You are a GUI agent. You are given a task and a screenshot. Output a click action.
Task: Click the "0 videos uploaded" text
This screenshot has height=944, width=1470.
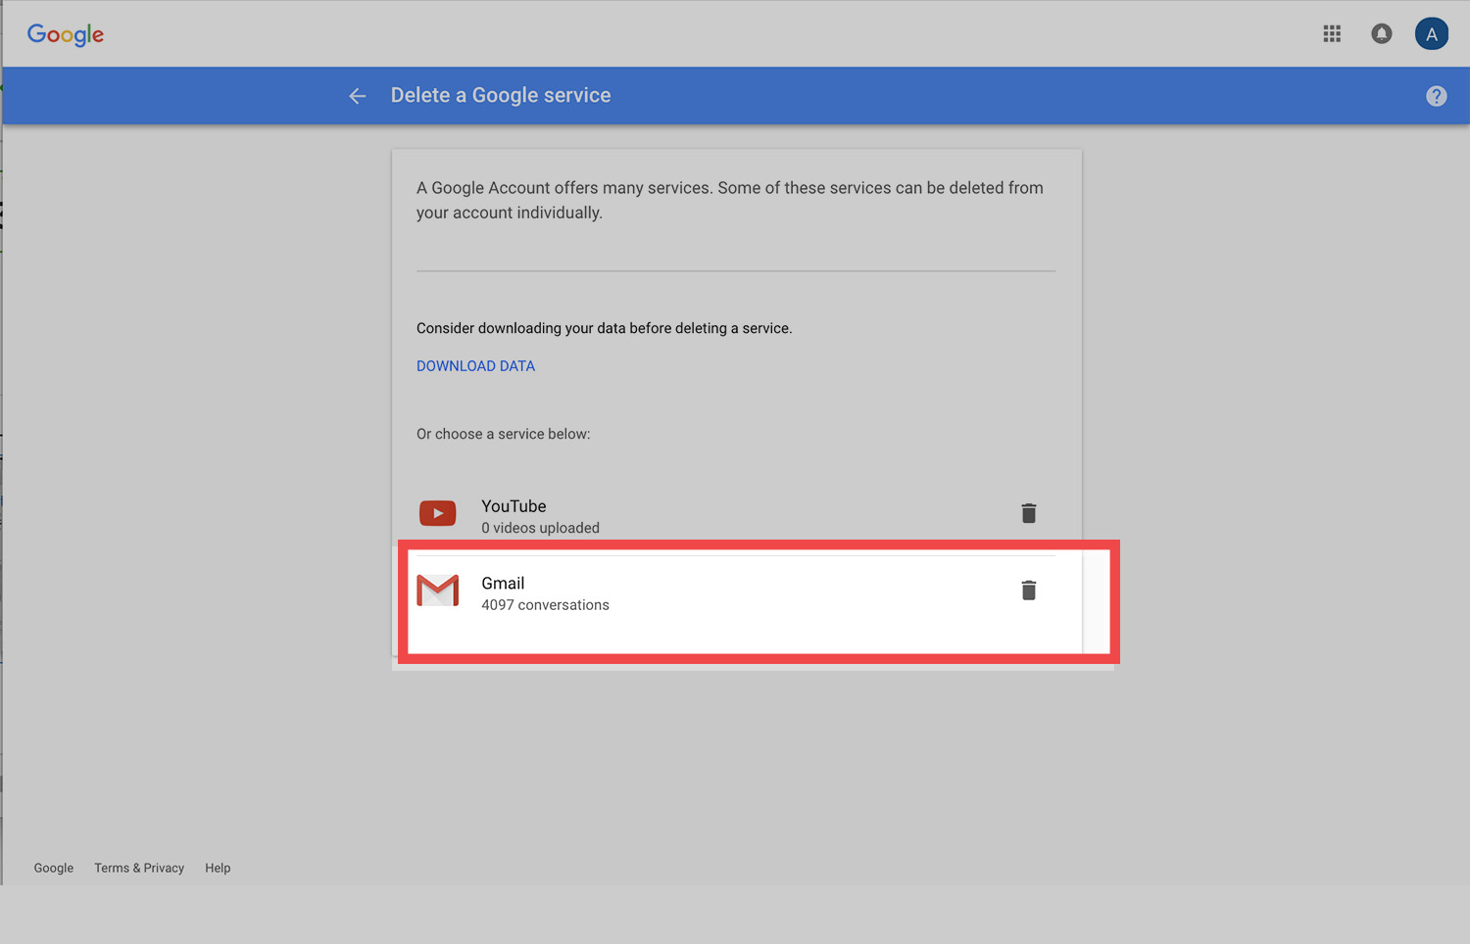(540, 528)
